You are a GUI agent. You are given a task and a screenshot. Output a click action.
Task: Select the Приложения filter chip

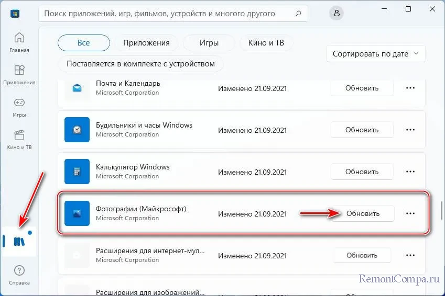146,43
